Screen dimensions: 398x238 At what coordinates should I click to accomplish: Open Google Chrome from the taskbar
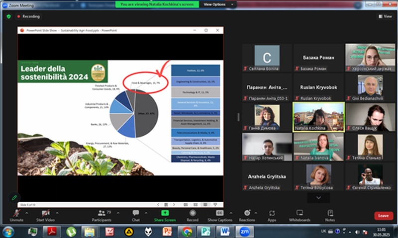coord(187,232)
